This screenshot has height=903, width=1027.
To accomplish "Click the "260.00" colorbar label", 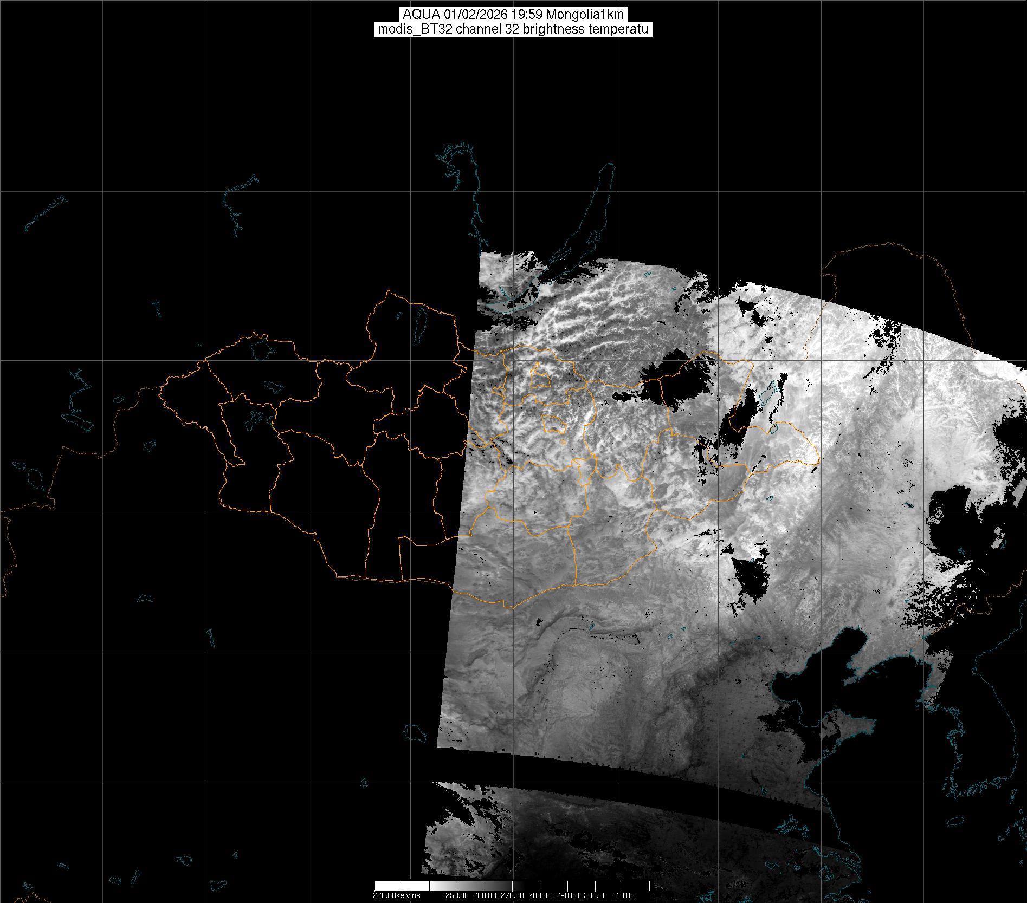I will click(485, 895).
